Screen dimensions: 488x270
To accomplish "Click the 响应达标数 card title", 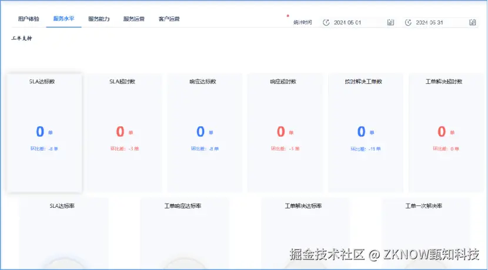I will [x=203, y=82].
